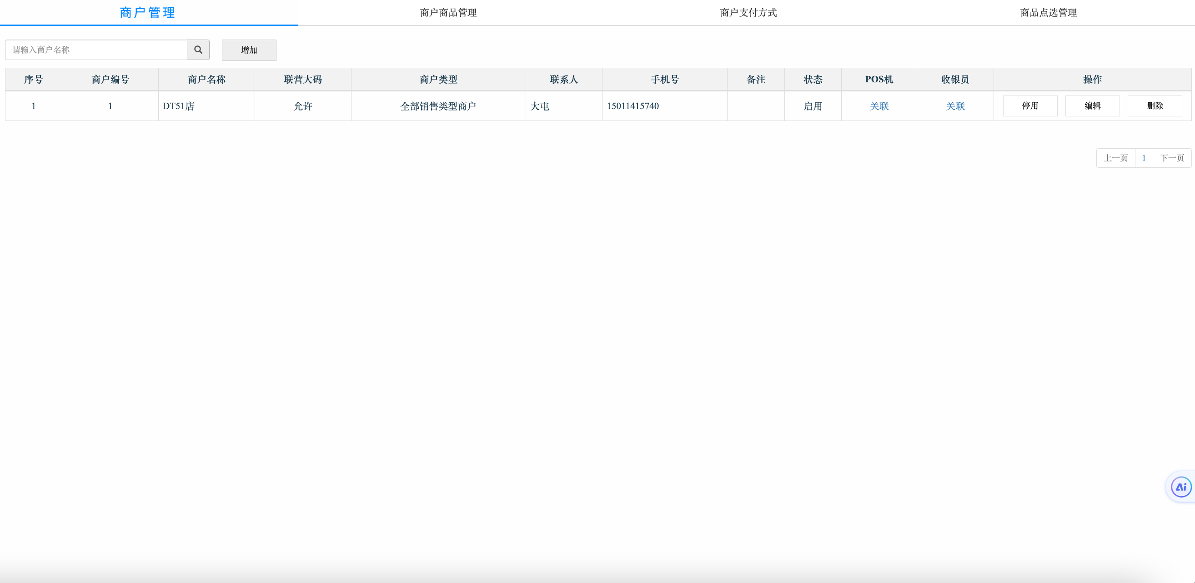Click 编辑 for DT51店 merchant
Screen dimensions: 1195x583
(1093, 106)
